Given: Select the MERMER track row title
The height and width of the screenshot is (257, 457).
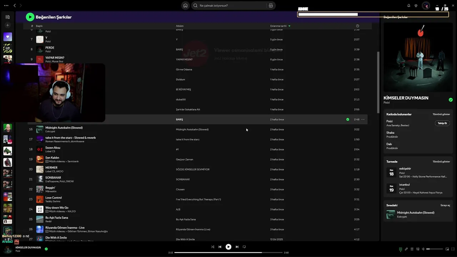Looking at the screenshot, I should 51,168.
